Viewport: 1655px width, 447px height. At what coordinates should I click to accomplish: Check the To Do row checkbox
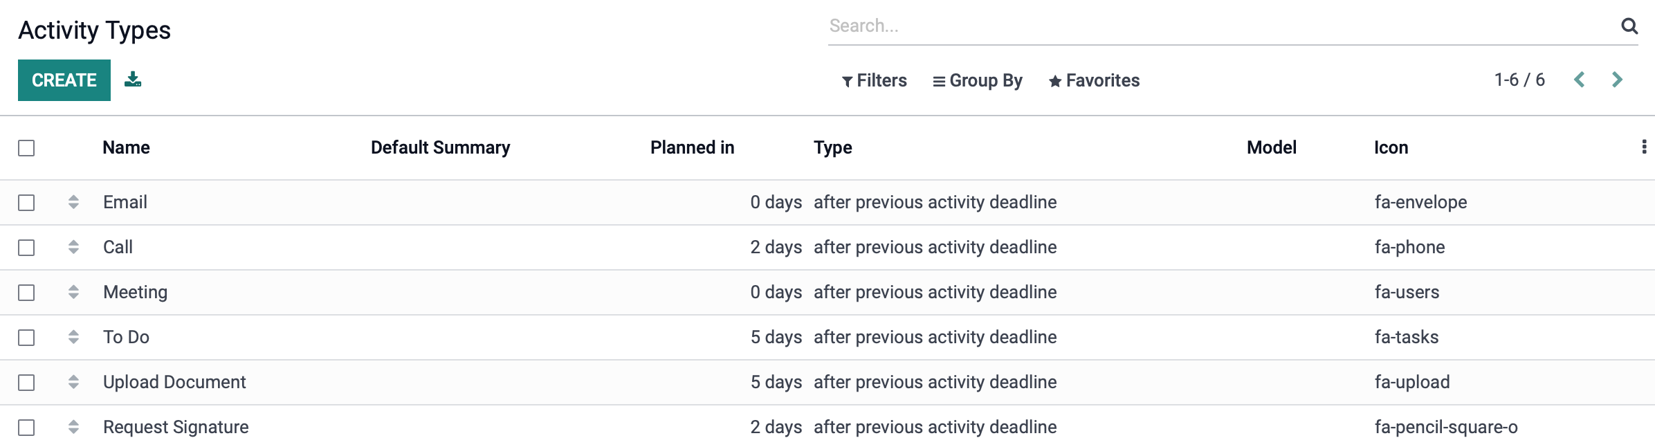click(26, 338)
